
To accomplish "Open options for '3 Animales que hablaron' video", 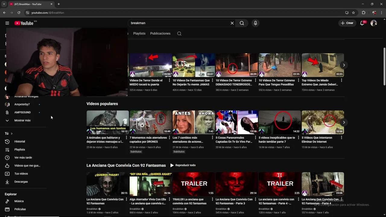I will [126, 138].
